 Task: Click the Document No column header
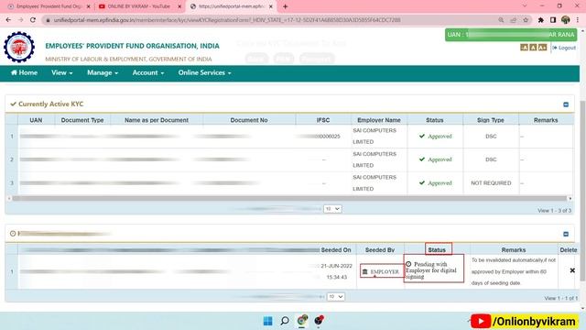249,120
